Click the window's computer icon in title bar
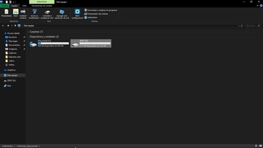The width and height of the screenshot is (263, 148). point(1,2)
